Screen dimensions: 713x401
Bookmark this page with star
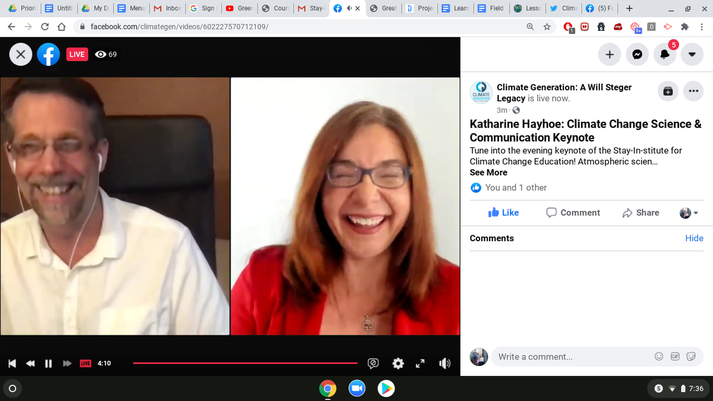547,27
